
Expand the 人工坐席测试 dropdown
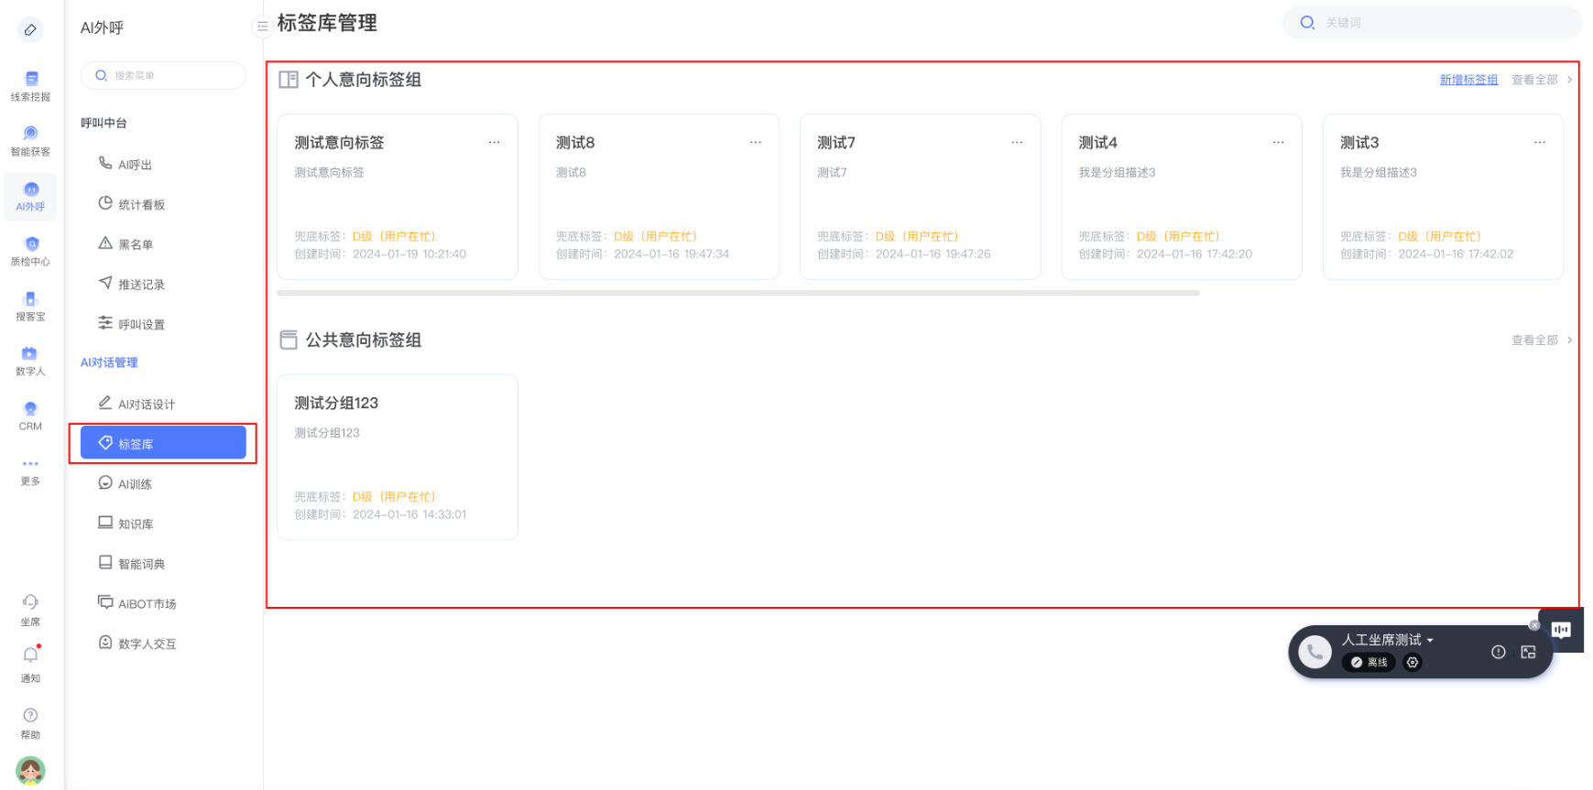1430,641
